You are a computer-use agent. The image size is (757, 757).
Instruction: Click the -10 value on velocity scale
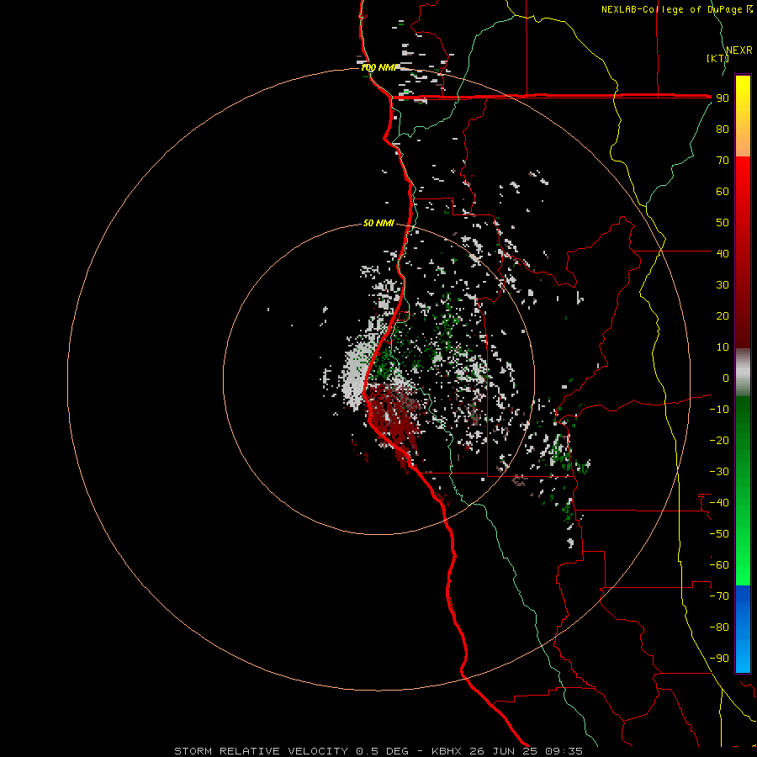pyautogui.click(x=719, y=410)
